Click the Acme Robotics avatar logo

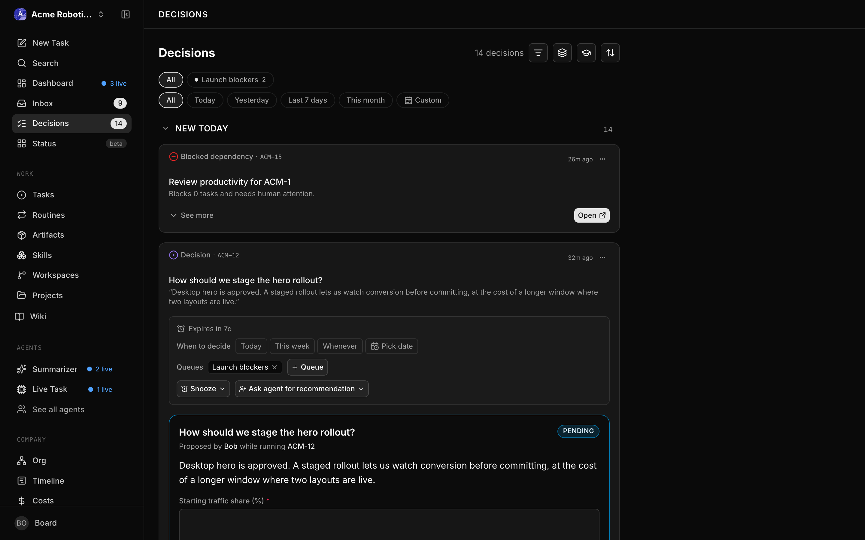(x=20, y=14)
